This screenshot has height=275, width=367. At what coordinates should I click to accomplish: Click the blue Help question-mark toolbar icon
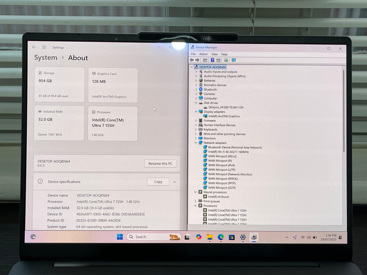tap(213, 60)
